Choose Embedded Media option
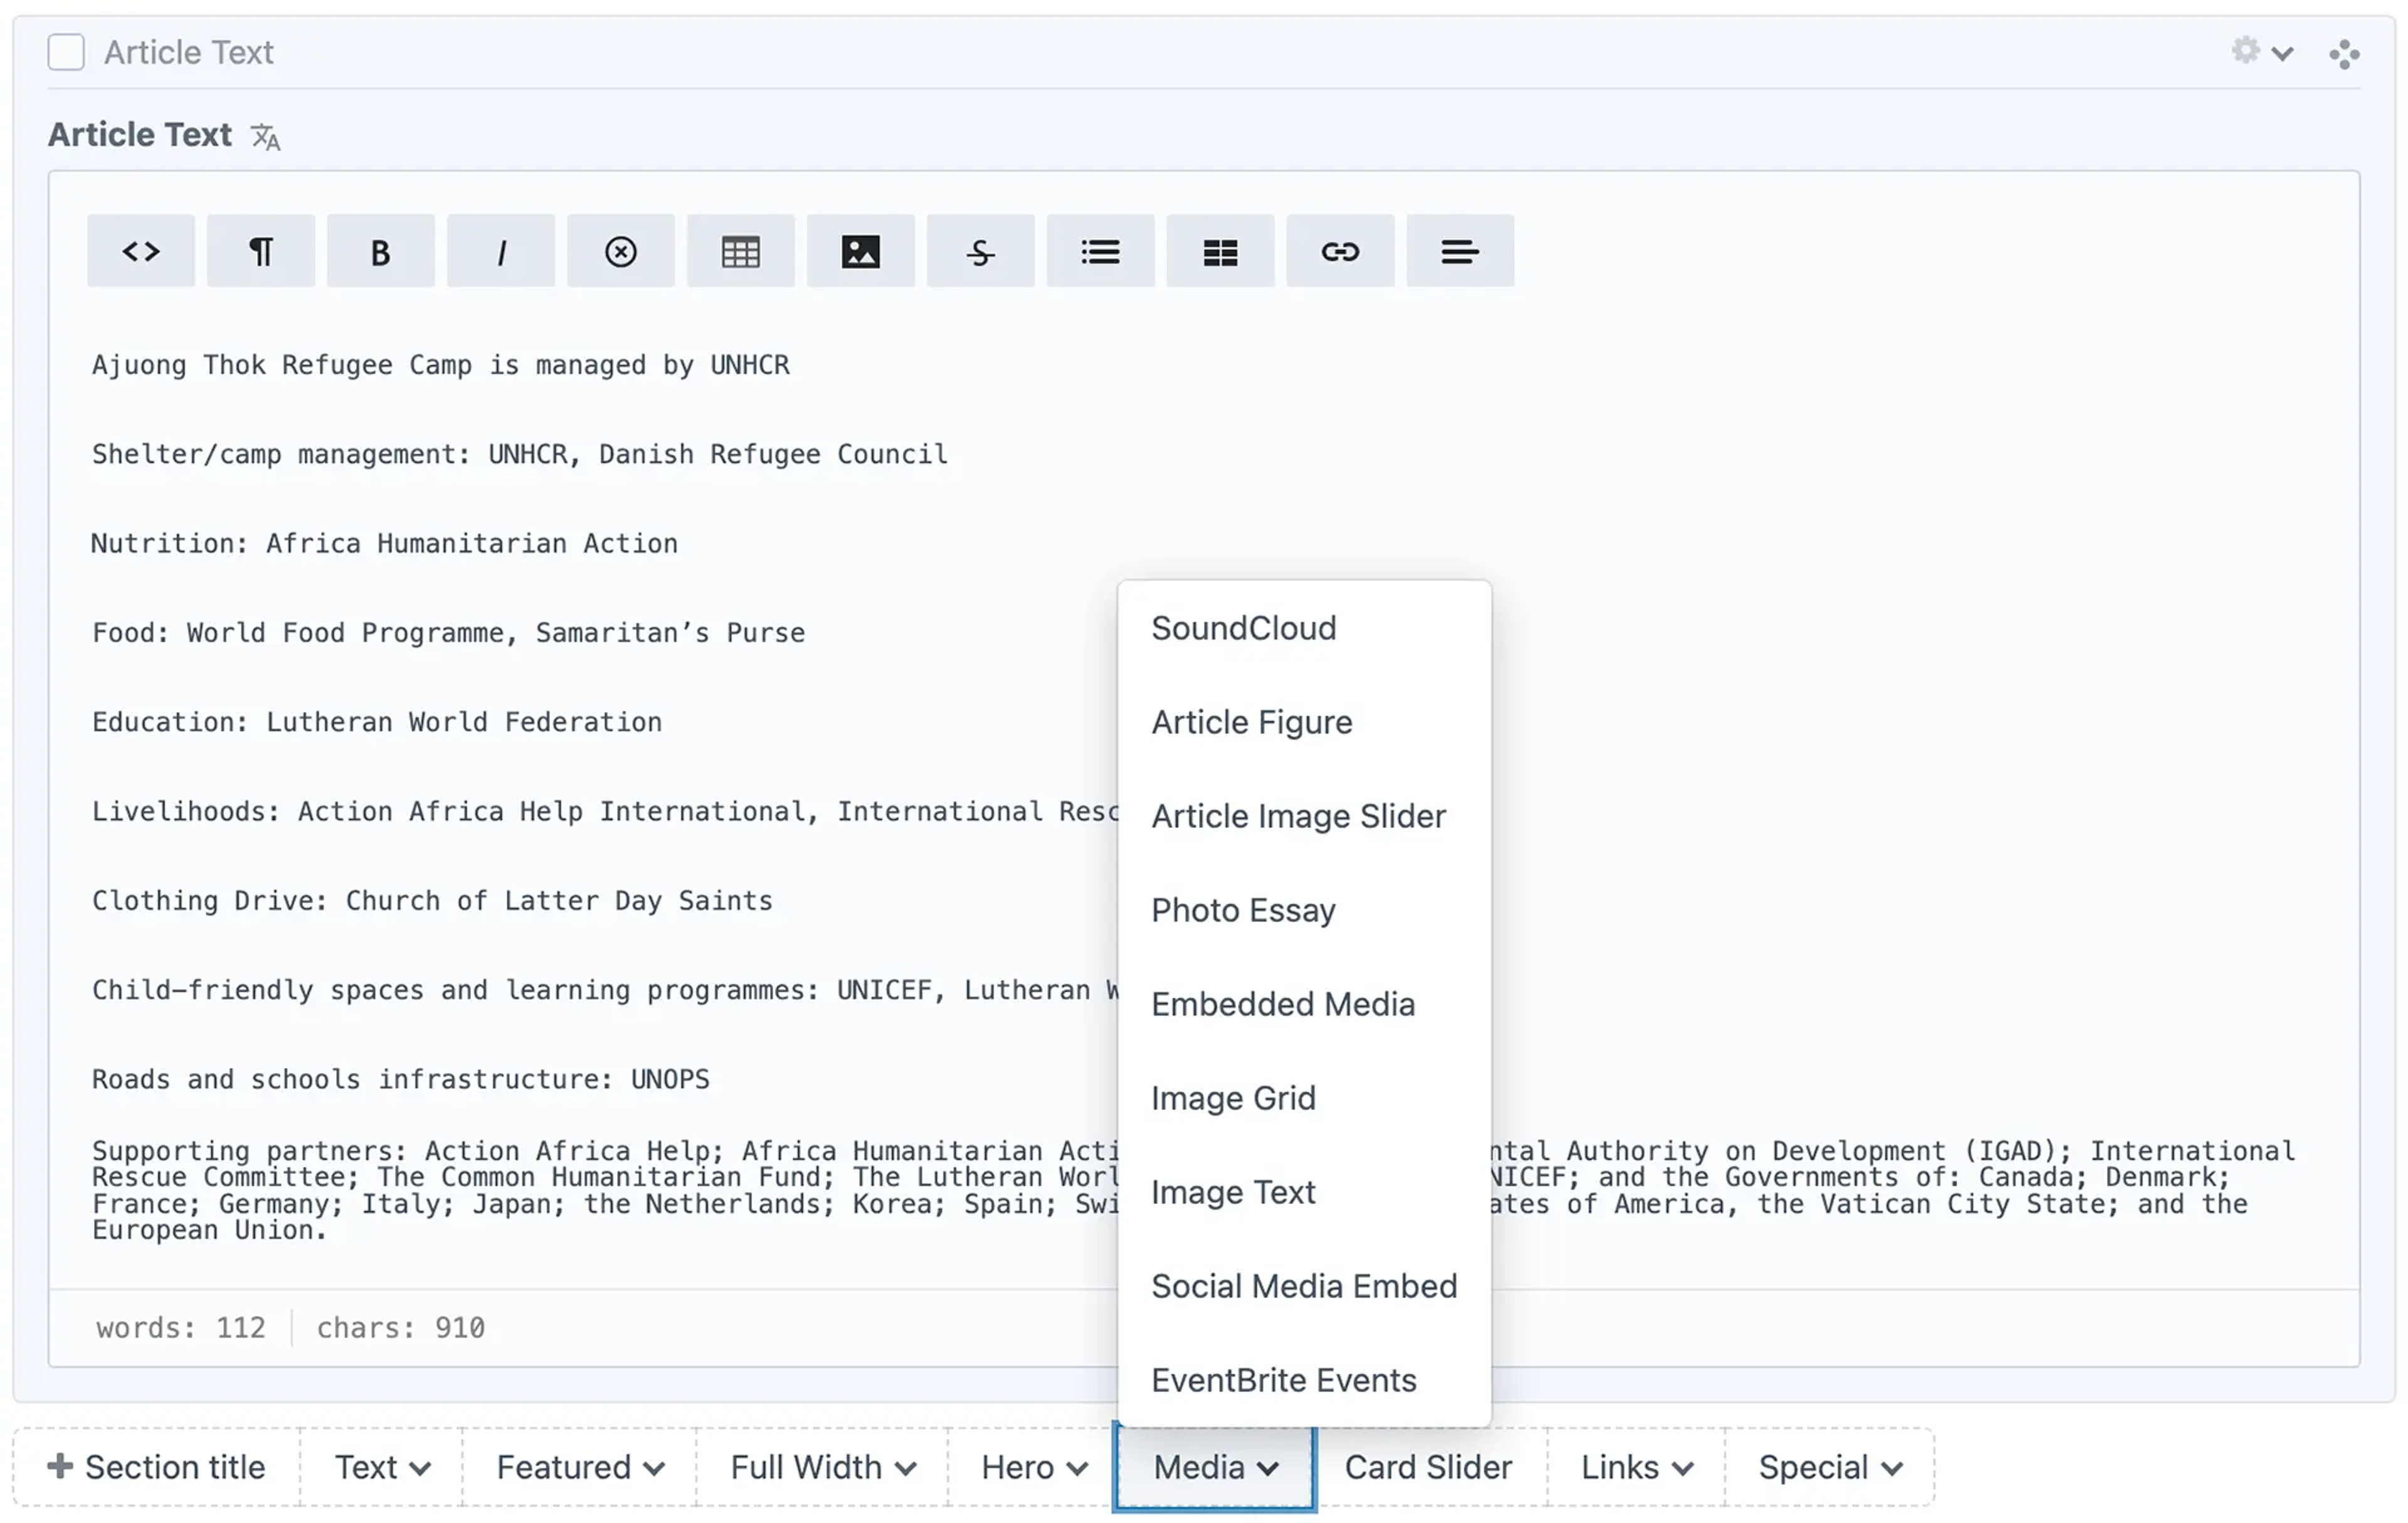Screen dimensions: 2408x1523 click(1305, 1004)
